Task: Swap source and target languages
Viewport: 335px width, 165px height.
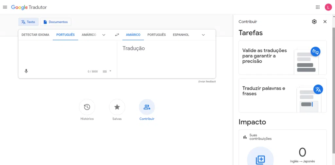Action: [117, 35]
